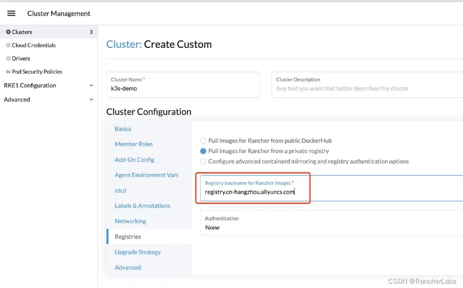Click the Pod Security Policies folder icon

click(8, 72)
